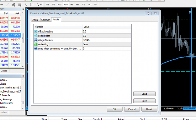Choose the Fibonacci retracement tool
The width and height of the screenshot is (196, 120).
coord(20,5)
